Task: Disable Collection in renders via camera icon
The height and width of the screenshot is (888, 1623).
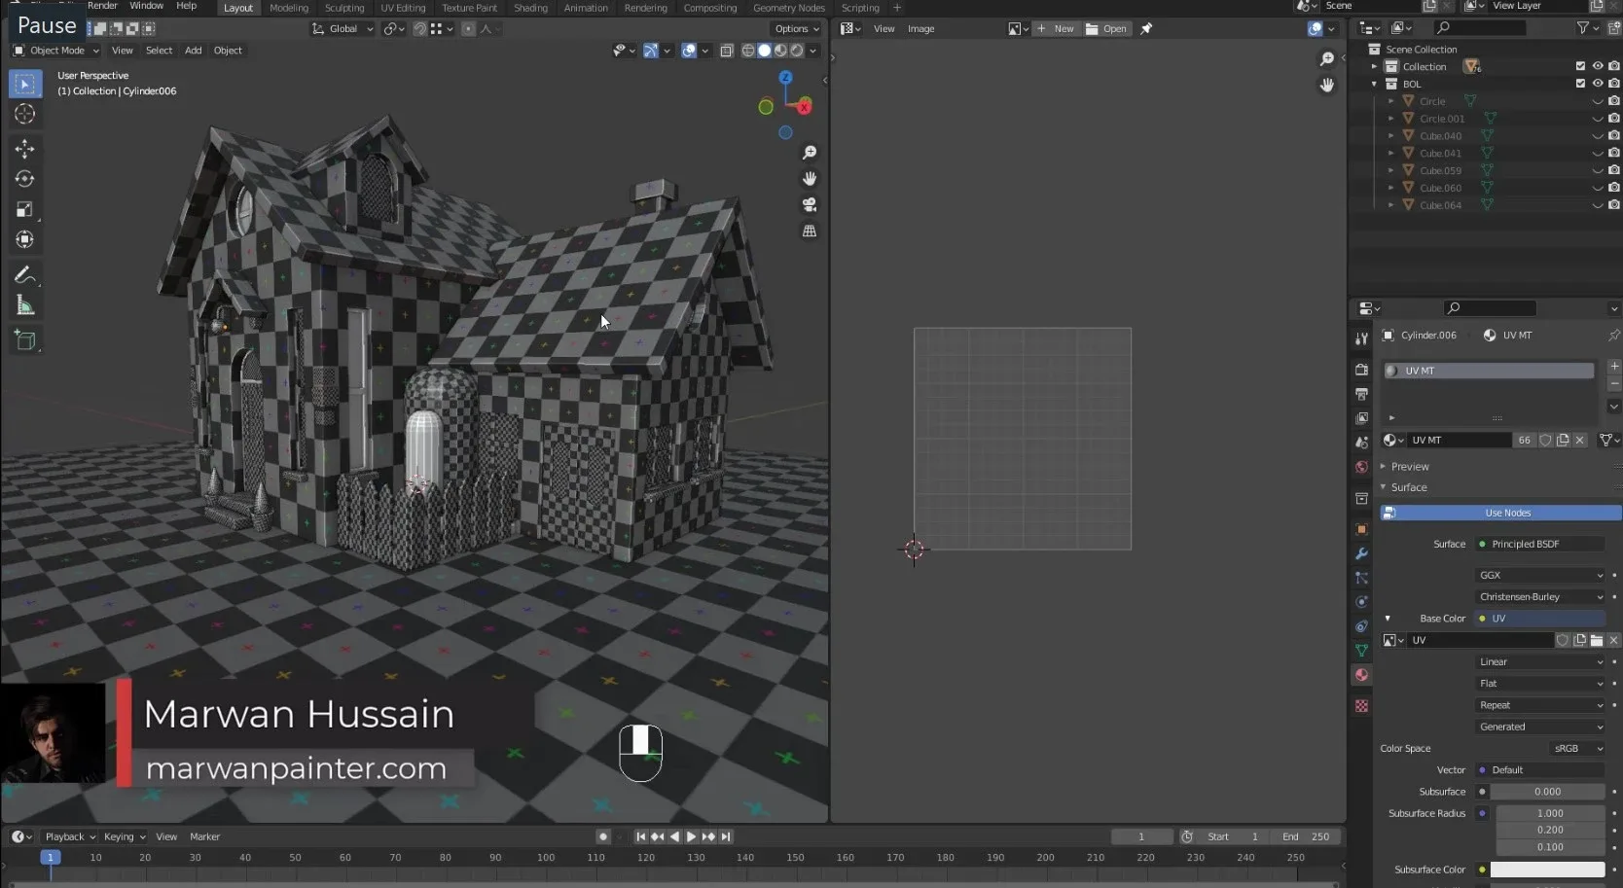Action: coord(1614,66)
